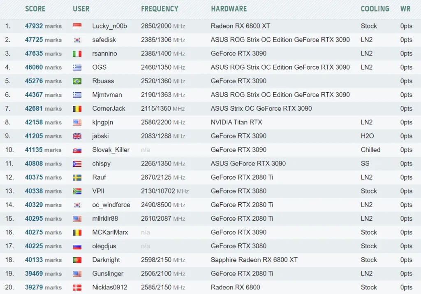This screenshot has width=421, height=294.
Task: Click the FREQUENCY column header
Action: tap(160, 9)
